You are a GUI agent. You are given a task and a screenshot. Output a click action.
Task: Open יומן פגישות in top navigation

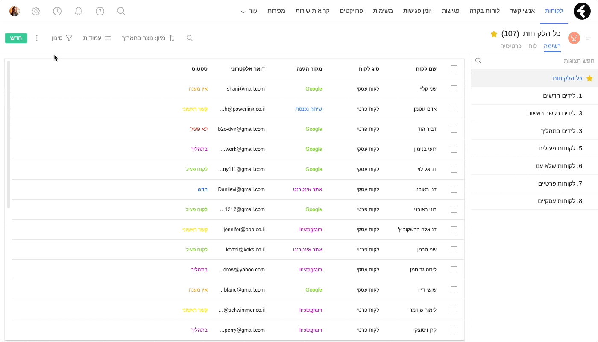(x=417, y=11)
